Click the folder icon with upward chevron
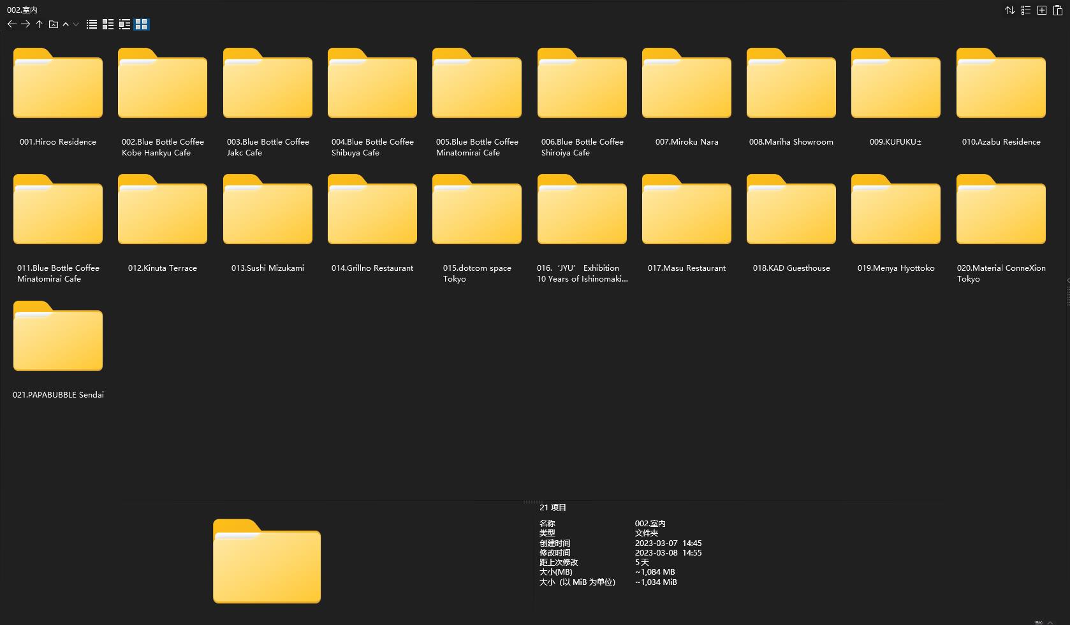Viewport: 1070px width, 625px height. point(54,24)
